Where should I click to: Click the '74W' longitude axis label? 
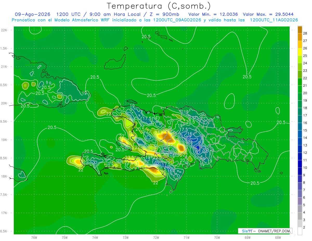tap(95, 238)
